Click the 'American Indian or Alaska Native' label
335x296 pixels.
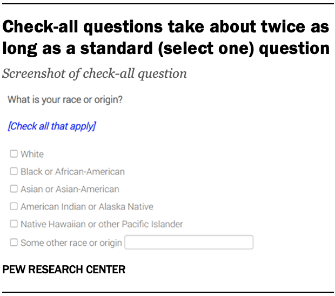click(86, 206)
